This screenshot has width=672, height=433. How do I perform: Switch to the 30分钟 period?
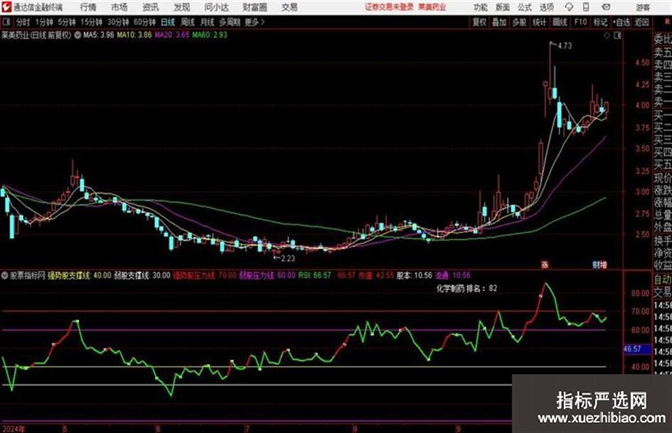[x=118, y=22]
